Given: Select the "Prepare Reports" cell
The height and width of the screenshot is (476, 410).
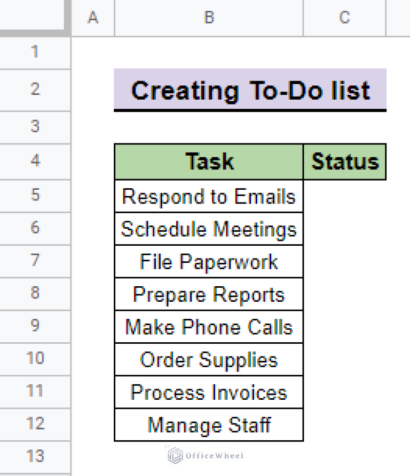Looking at the screenshot, I should [x=209, y=294].
